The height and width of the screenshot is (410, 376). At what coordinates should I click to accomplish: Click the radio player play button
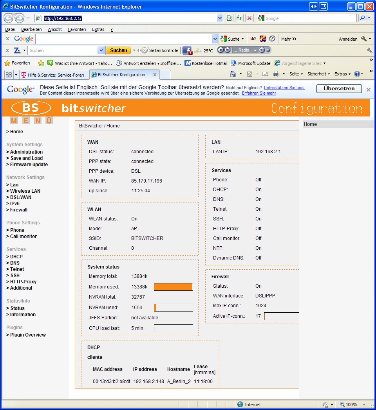227,50
